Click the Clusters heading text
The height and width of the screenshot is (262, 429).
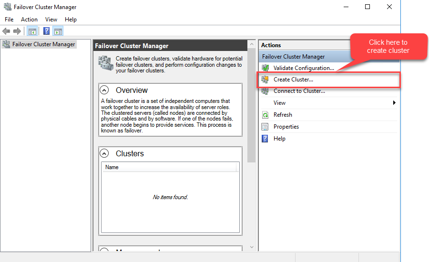[130, 153]
